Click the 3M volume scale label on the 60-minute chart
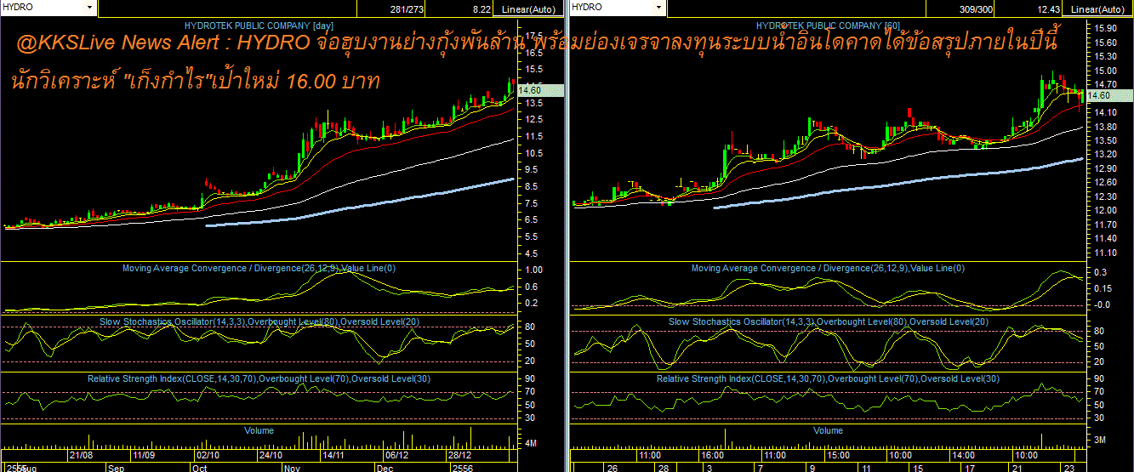This screenshot has width=1134, height=472. pyautogui.click(x=1099, y=440)
